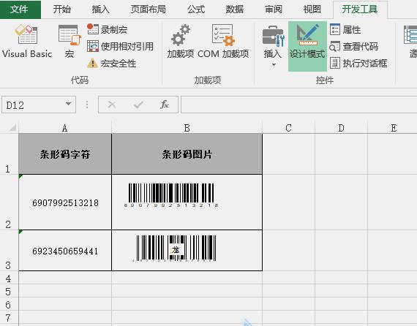Switch to the 公式 tab
This screenshot has width=417, height=326.
(196, 10)
